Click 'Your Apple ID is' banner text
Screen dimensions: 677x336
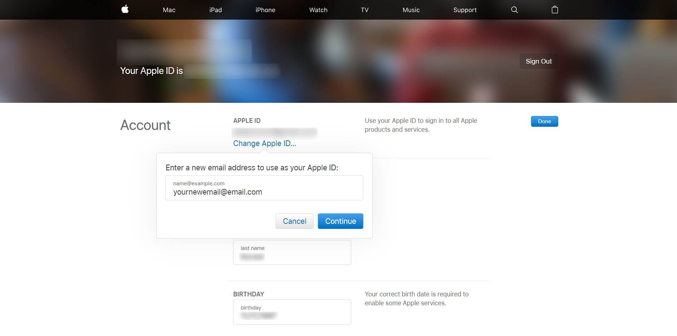point(151,71)
